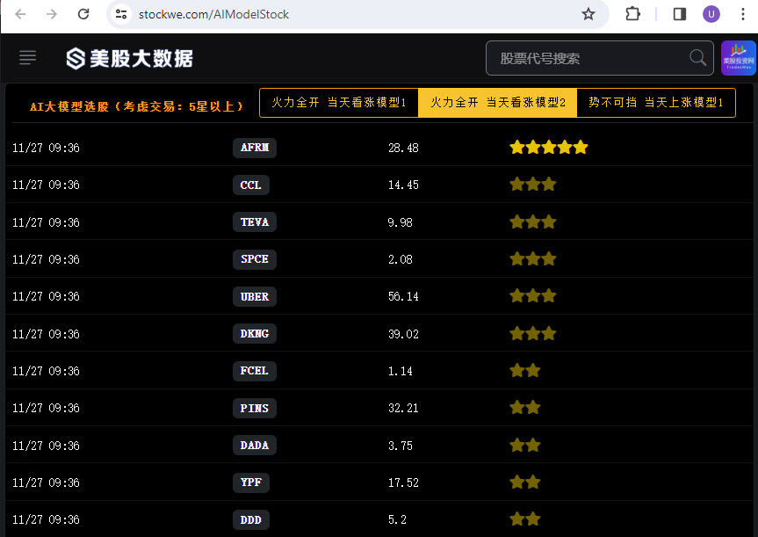Click the UBER price 56.14
758x537 pixels.
(403, 296)
